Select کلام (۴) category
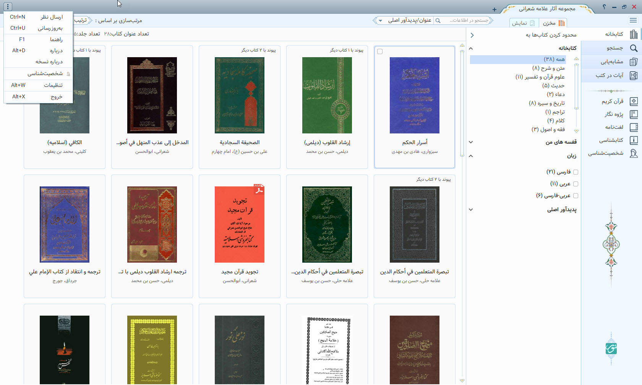 [556, 121]
